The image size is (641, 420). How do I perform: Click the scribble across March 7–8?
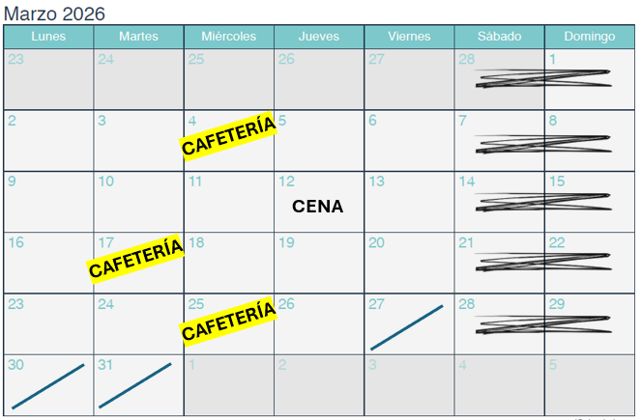(x=543, y=144)
